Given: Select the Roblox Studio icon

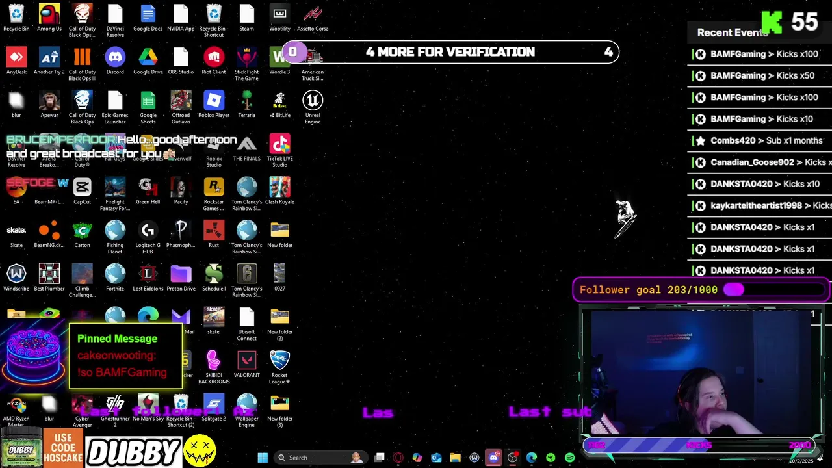Looking at the screenshot, I should tap(214, 151).
